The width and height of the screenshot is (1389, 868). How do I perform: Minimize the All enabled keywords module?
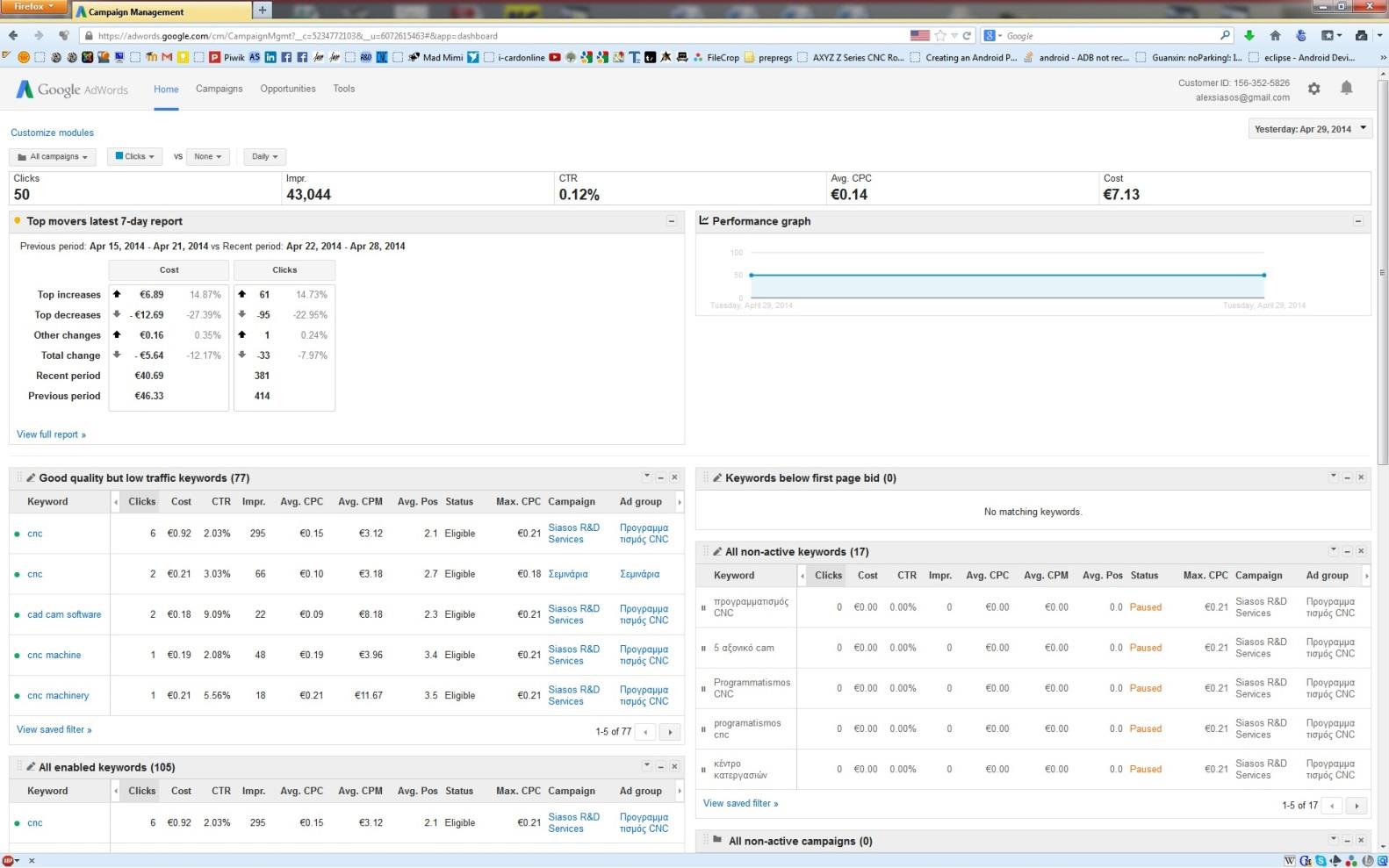[660, 767]
